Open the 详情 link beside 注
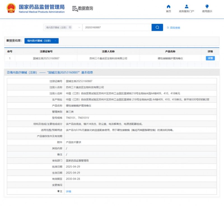 coord(68,191)
